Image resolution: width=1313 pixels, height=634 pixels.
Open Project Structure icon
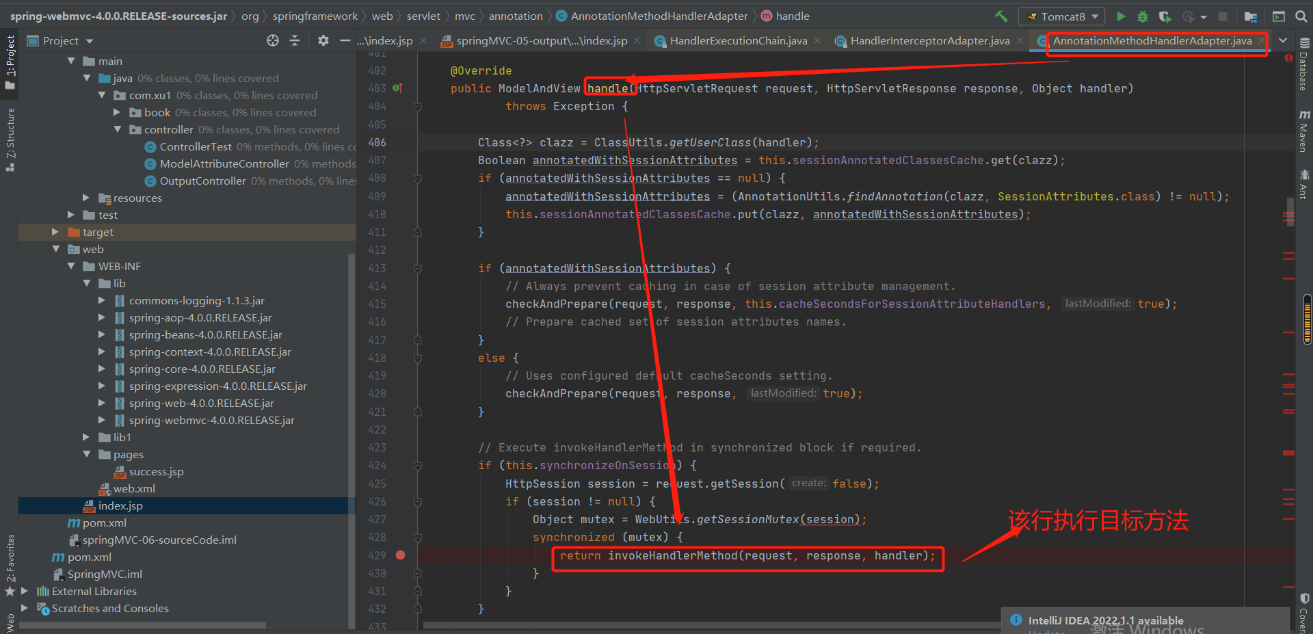pyautogui.click(x=1251, y=16)
